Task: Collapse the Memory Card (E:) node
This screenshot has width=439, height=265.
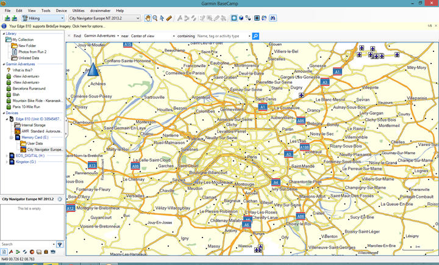Action: (11, 137)
